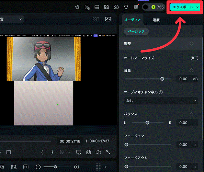Open the Export dropdown arrow
Image resolution: width=204 pixels, height=172 pixels.
coord(197,7)
